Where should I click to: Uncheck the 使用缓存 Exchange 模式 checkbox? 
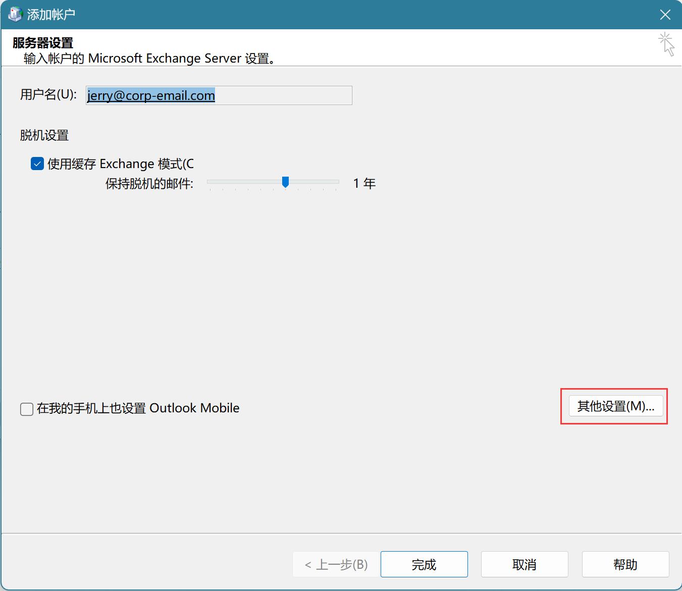pyautogui.click(x=37, y=164)
